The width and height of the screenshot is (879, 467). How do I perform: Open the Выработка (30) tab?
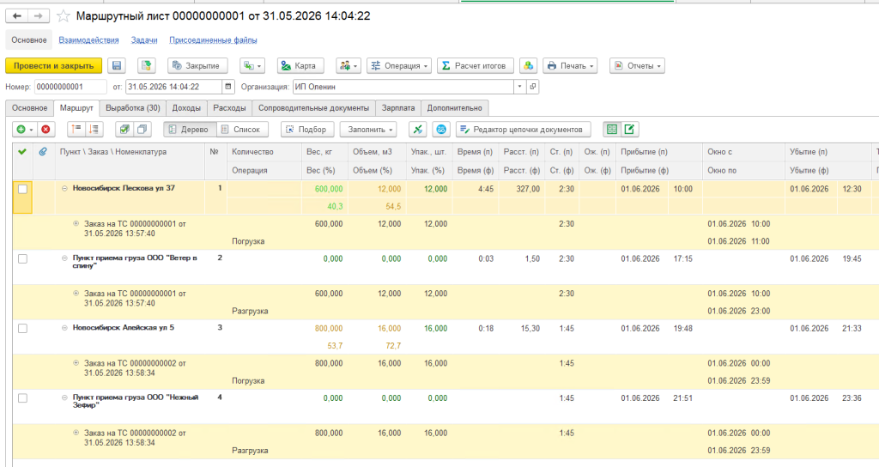point(133,107)
